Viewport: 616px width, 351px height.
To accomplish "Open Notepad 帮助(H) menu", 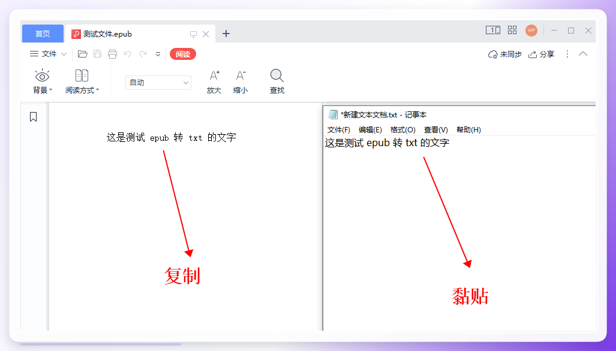I will 468,130.
